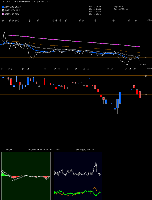Image resolution: width=152 pixels, height=200 pixels.
Task: Click the MACD (12,26,9) values text
Action: click(41, 150)
